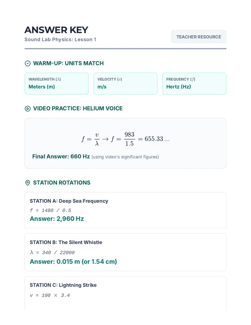Click the Sound Lab Physics: Lesson 1 subtitle
Viewport: 251px width, 325px height.
tap(60, 40)
